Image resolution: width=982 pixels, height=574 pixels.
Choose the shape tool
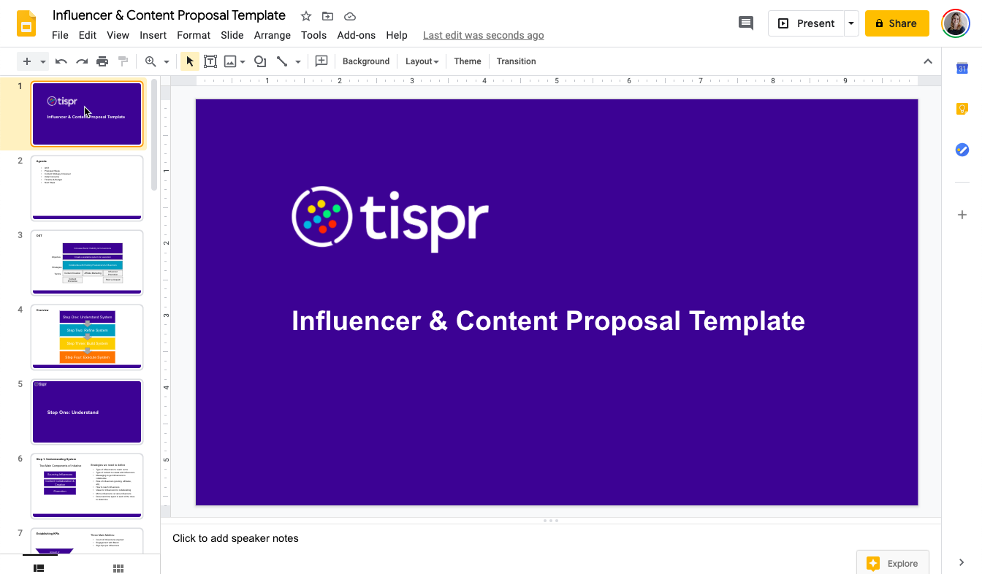[259, 61]
